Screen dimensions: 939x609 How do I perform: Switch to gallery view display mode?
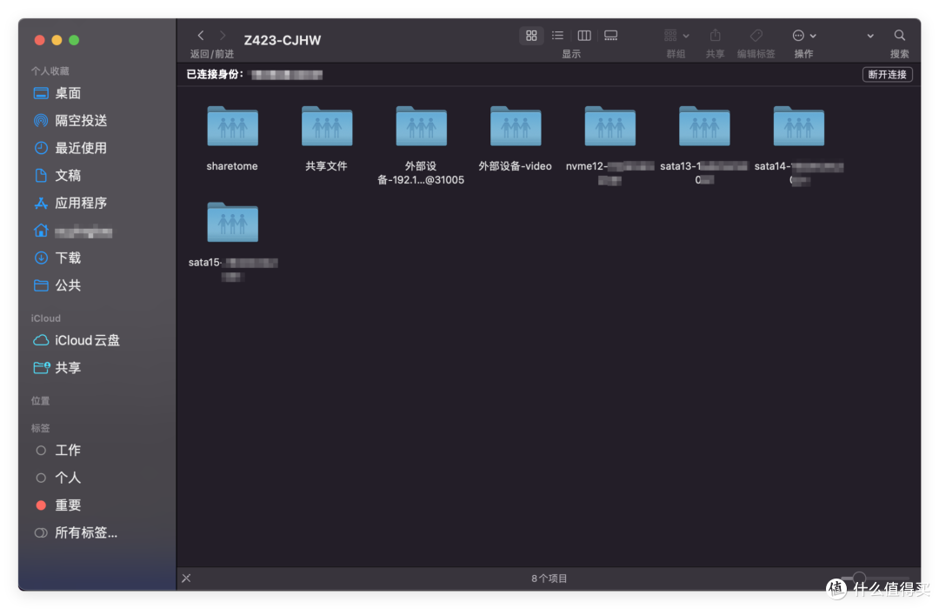pos(610,35)
